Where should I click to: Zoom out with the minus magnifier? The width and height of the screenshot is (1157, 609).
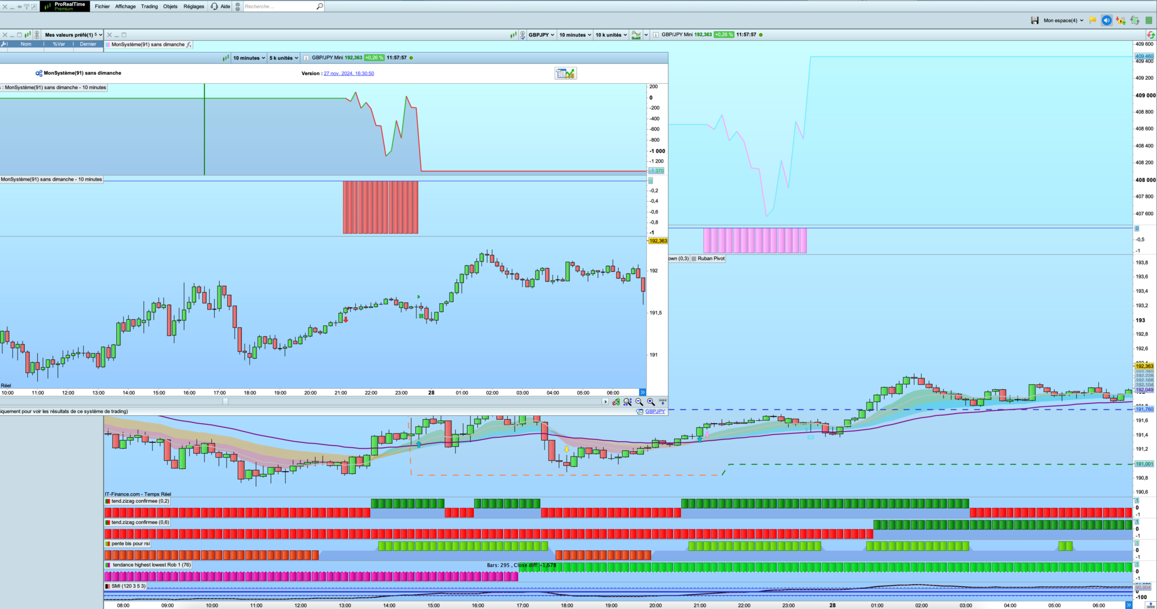click(x=639, y=402)
